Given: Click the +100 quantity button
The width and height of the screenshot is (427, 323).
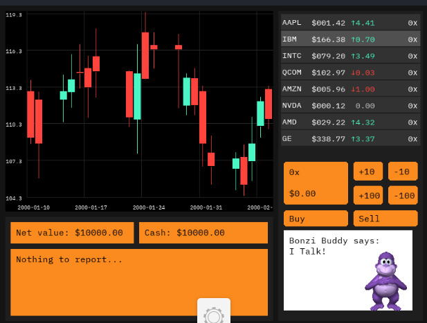Looking at the screenshot, I should [x=368, y=195].
